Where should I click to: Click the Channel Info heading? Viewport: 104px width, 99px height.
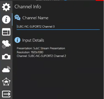pyautogui.click(x=28, y=7)
